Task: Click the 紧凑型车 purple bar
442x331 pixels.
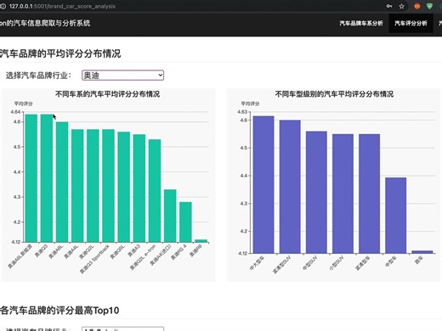Action: (370, 194)
